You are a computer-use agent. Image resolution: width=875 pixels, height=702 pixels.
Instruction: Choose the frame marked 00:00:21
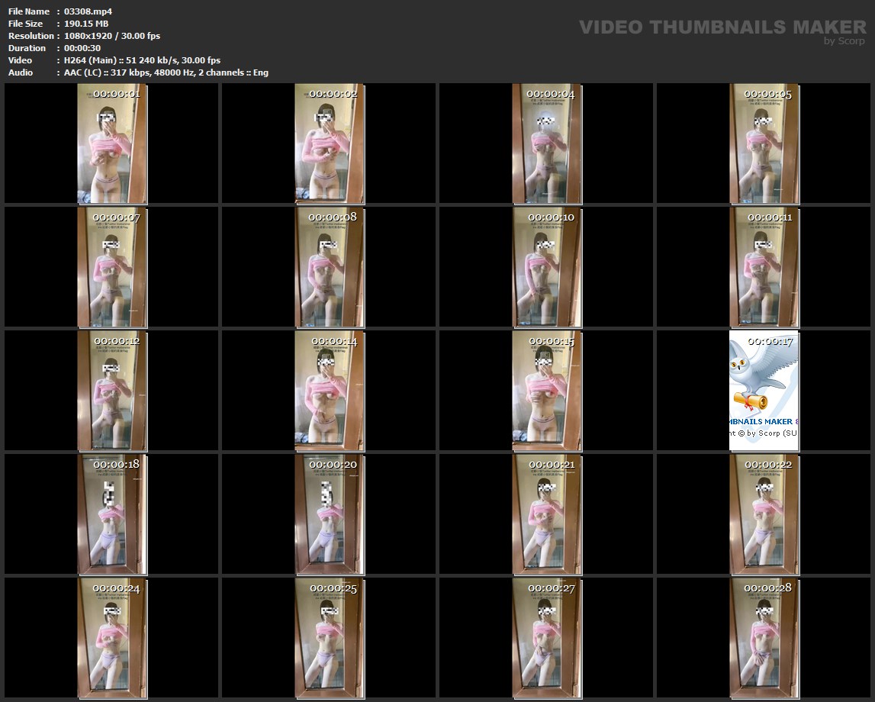547,514
